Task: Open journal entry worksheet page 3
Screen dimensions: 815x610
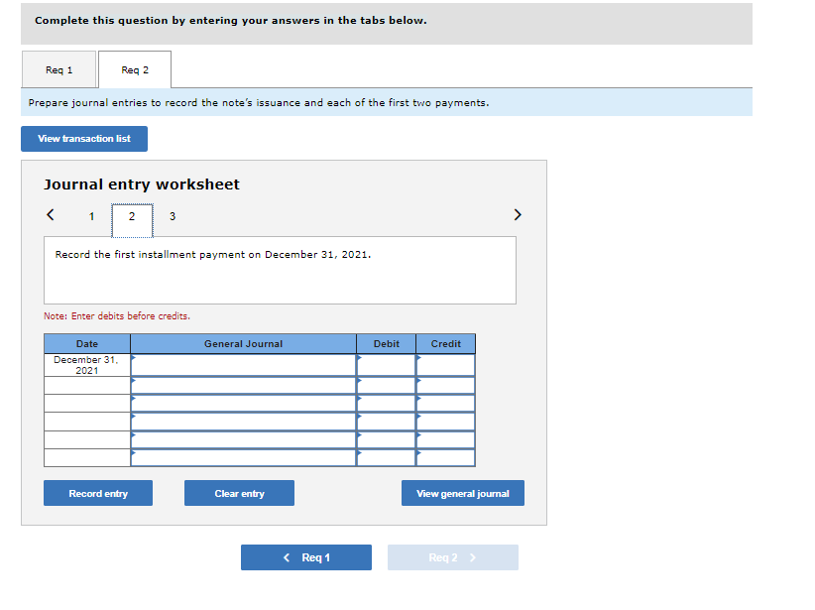Action: 173,216
